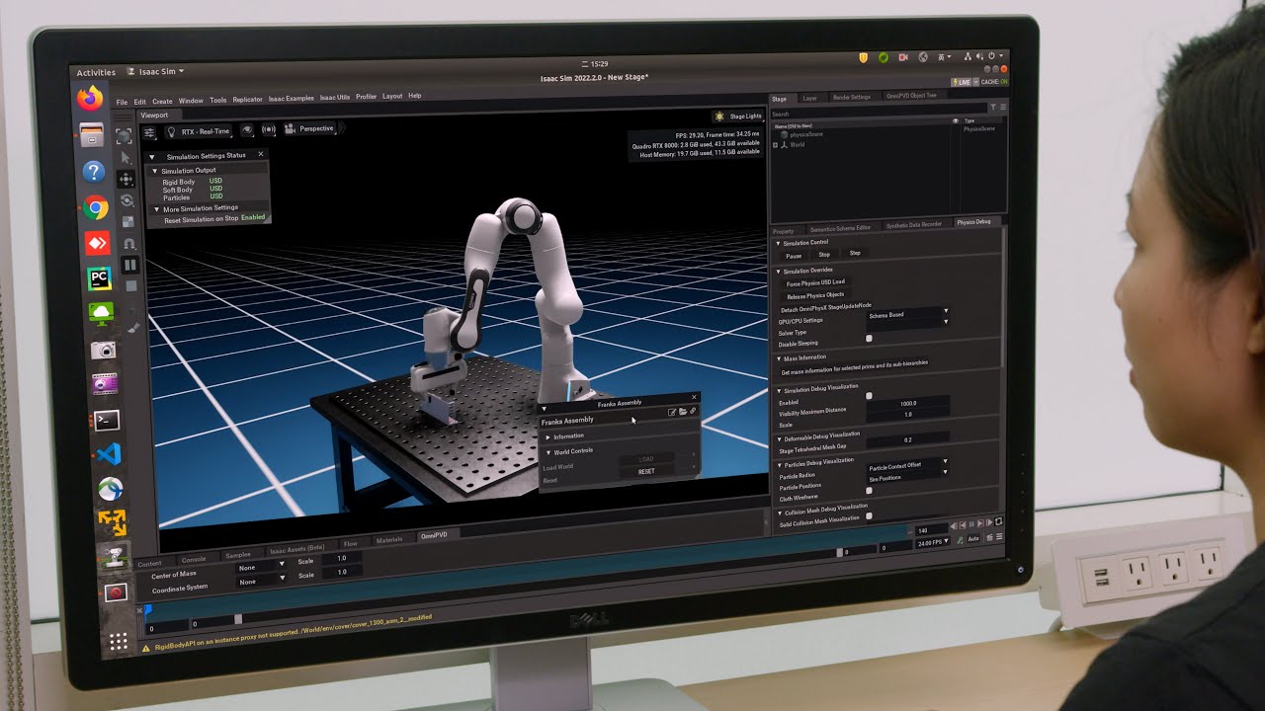Switch to the Render Settings tab
The image size is (1265, 711).
851,97
